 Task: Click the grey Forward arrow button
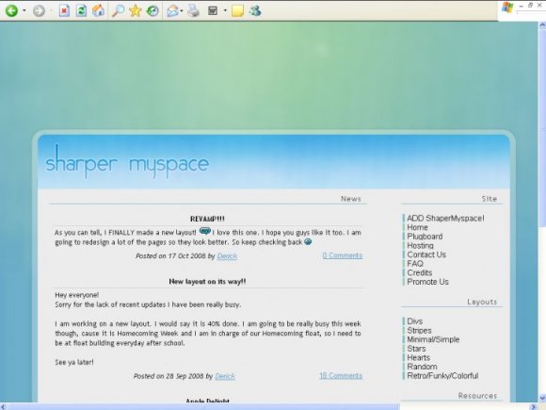click(x=39, y=10)
